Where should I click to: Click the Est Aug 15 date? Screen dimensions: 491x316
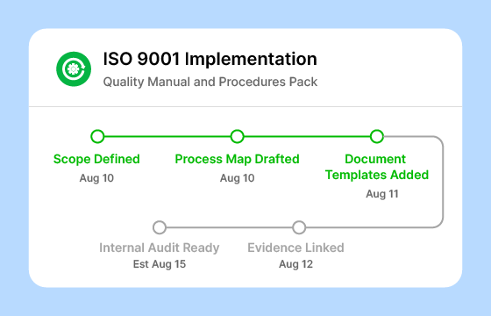point(160,264)
